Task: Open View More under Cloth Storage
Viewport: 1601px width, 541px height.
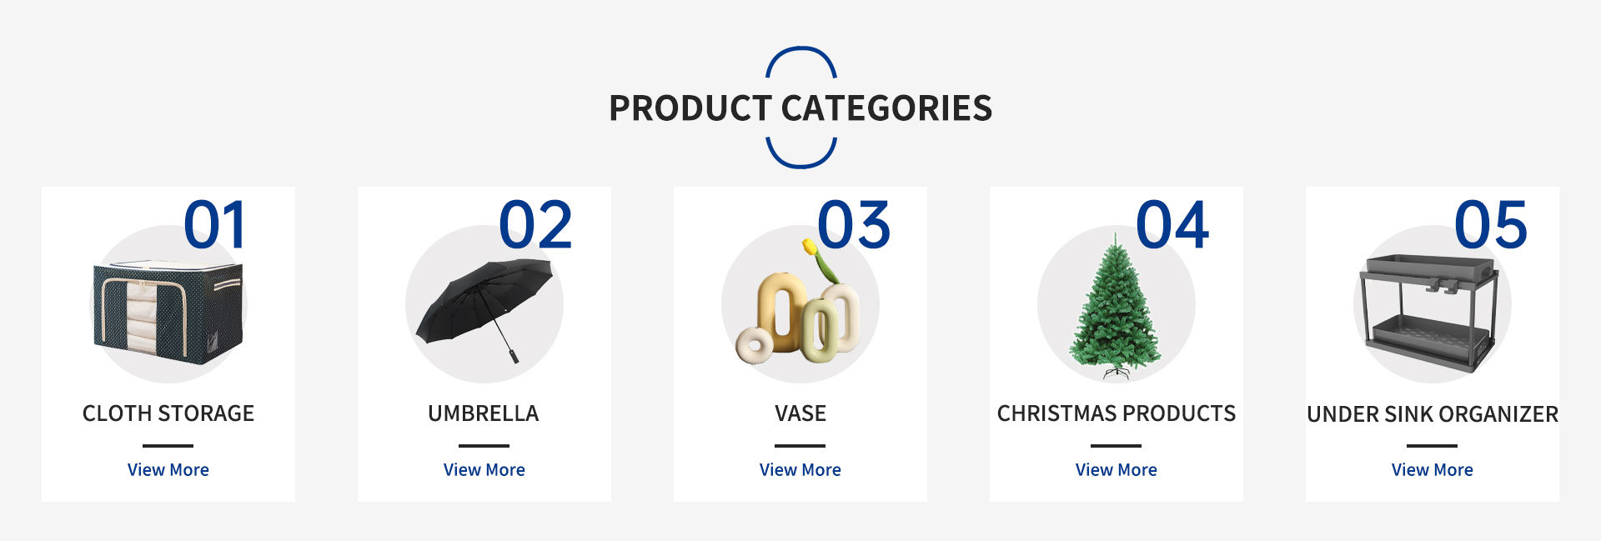Action: tap(168, 470)
